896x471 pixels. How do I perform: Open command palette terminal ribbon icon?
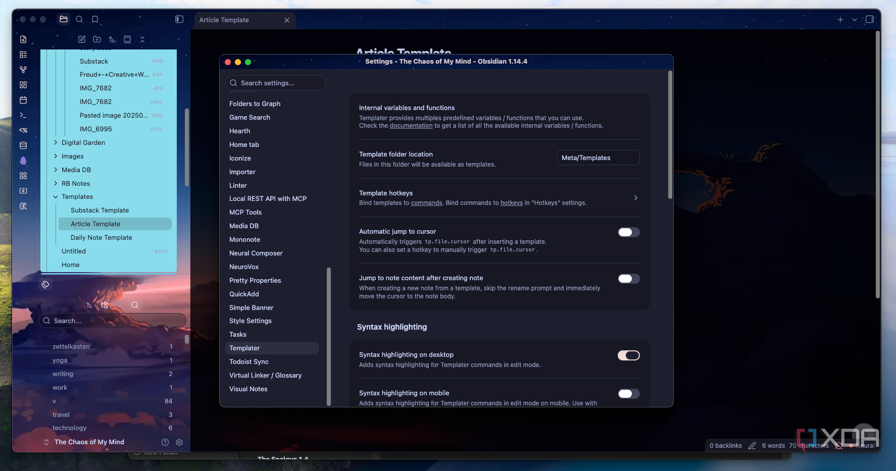click(x=23, y=115)
